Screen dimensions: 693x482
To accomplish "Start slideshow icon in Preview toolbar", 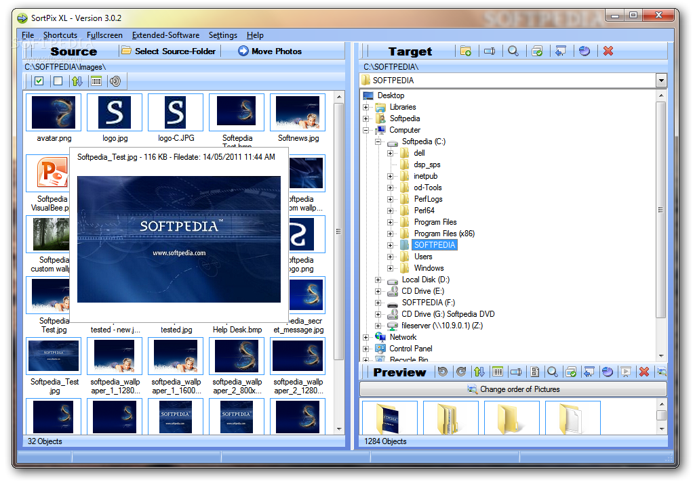I will pos(626,372).
